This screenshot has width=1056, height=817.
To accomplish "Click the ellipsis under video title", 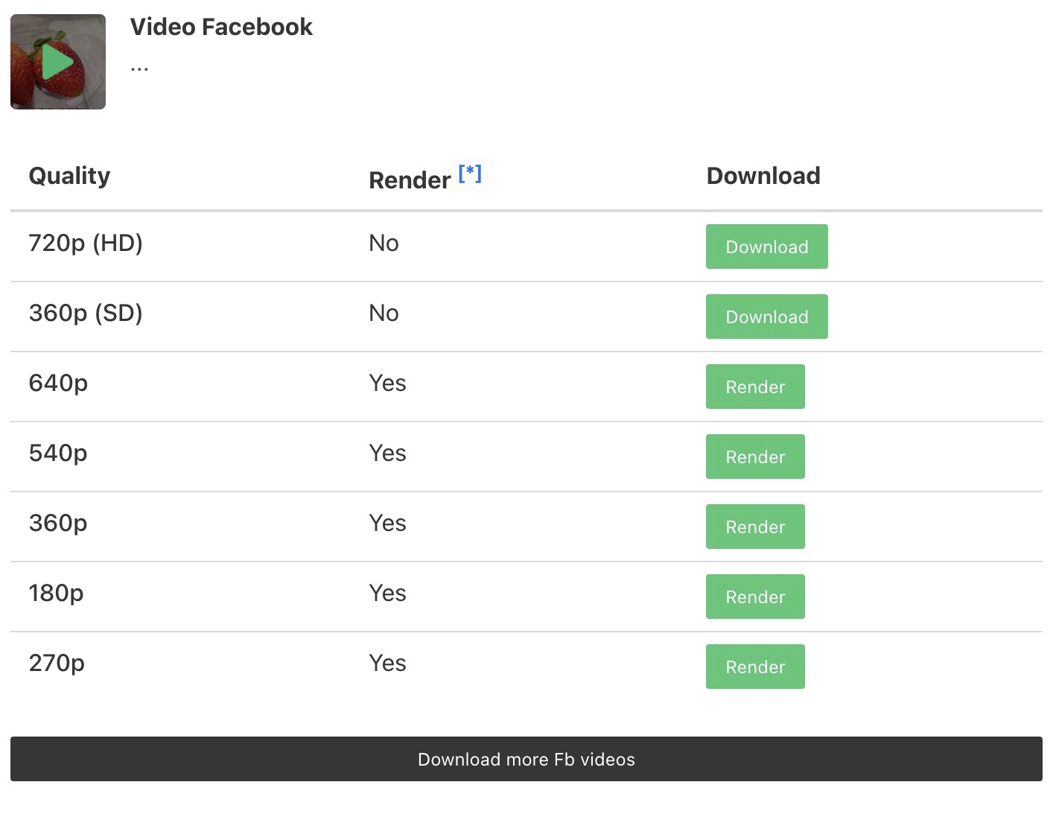I will pyautogui.click(x=139, y=69).
